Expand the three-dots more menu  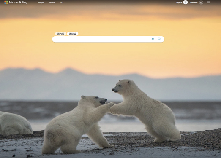[61, 3]
